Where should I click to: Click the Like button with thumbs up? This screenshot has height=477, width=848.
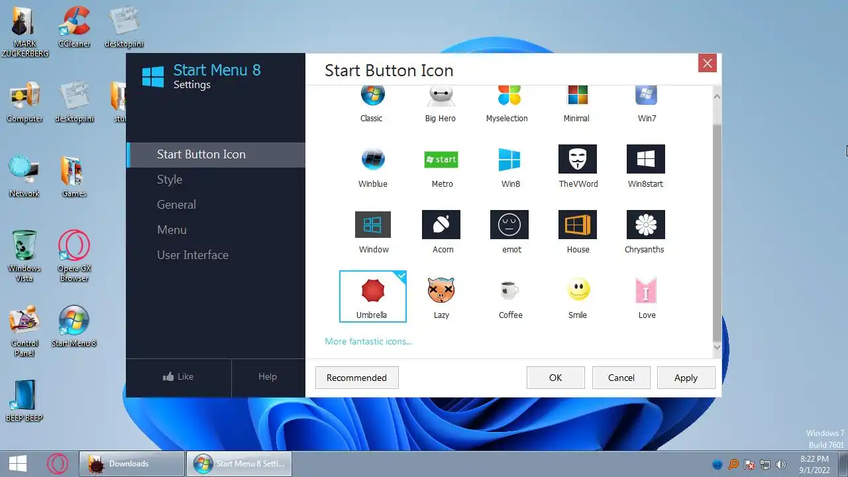tap(178, 377)
